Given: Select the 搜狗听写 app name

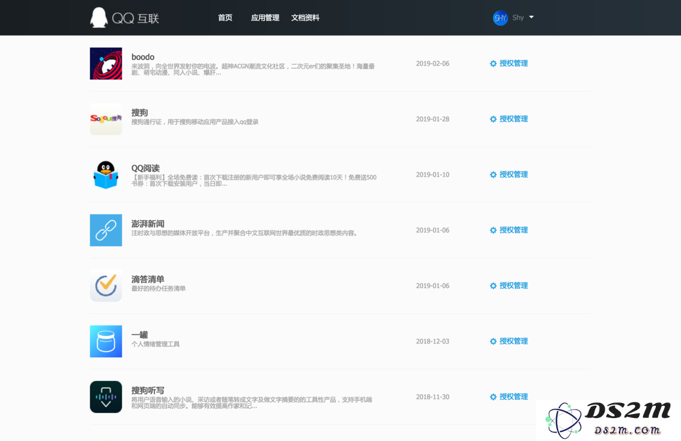Looking at the screenshot, I should click(x=148, y=390).
